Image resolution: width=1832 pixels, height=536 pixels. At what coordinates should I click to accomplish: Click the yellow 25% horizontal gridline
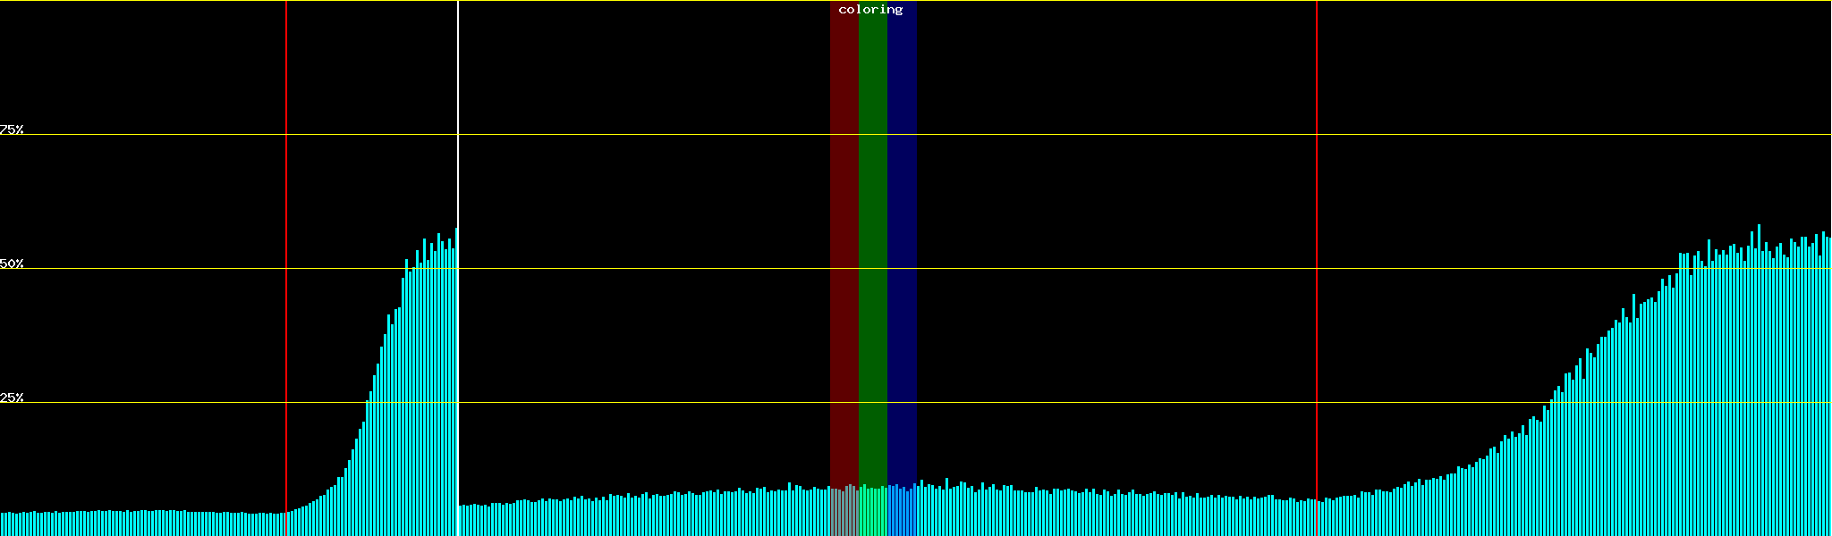[626, 403]
